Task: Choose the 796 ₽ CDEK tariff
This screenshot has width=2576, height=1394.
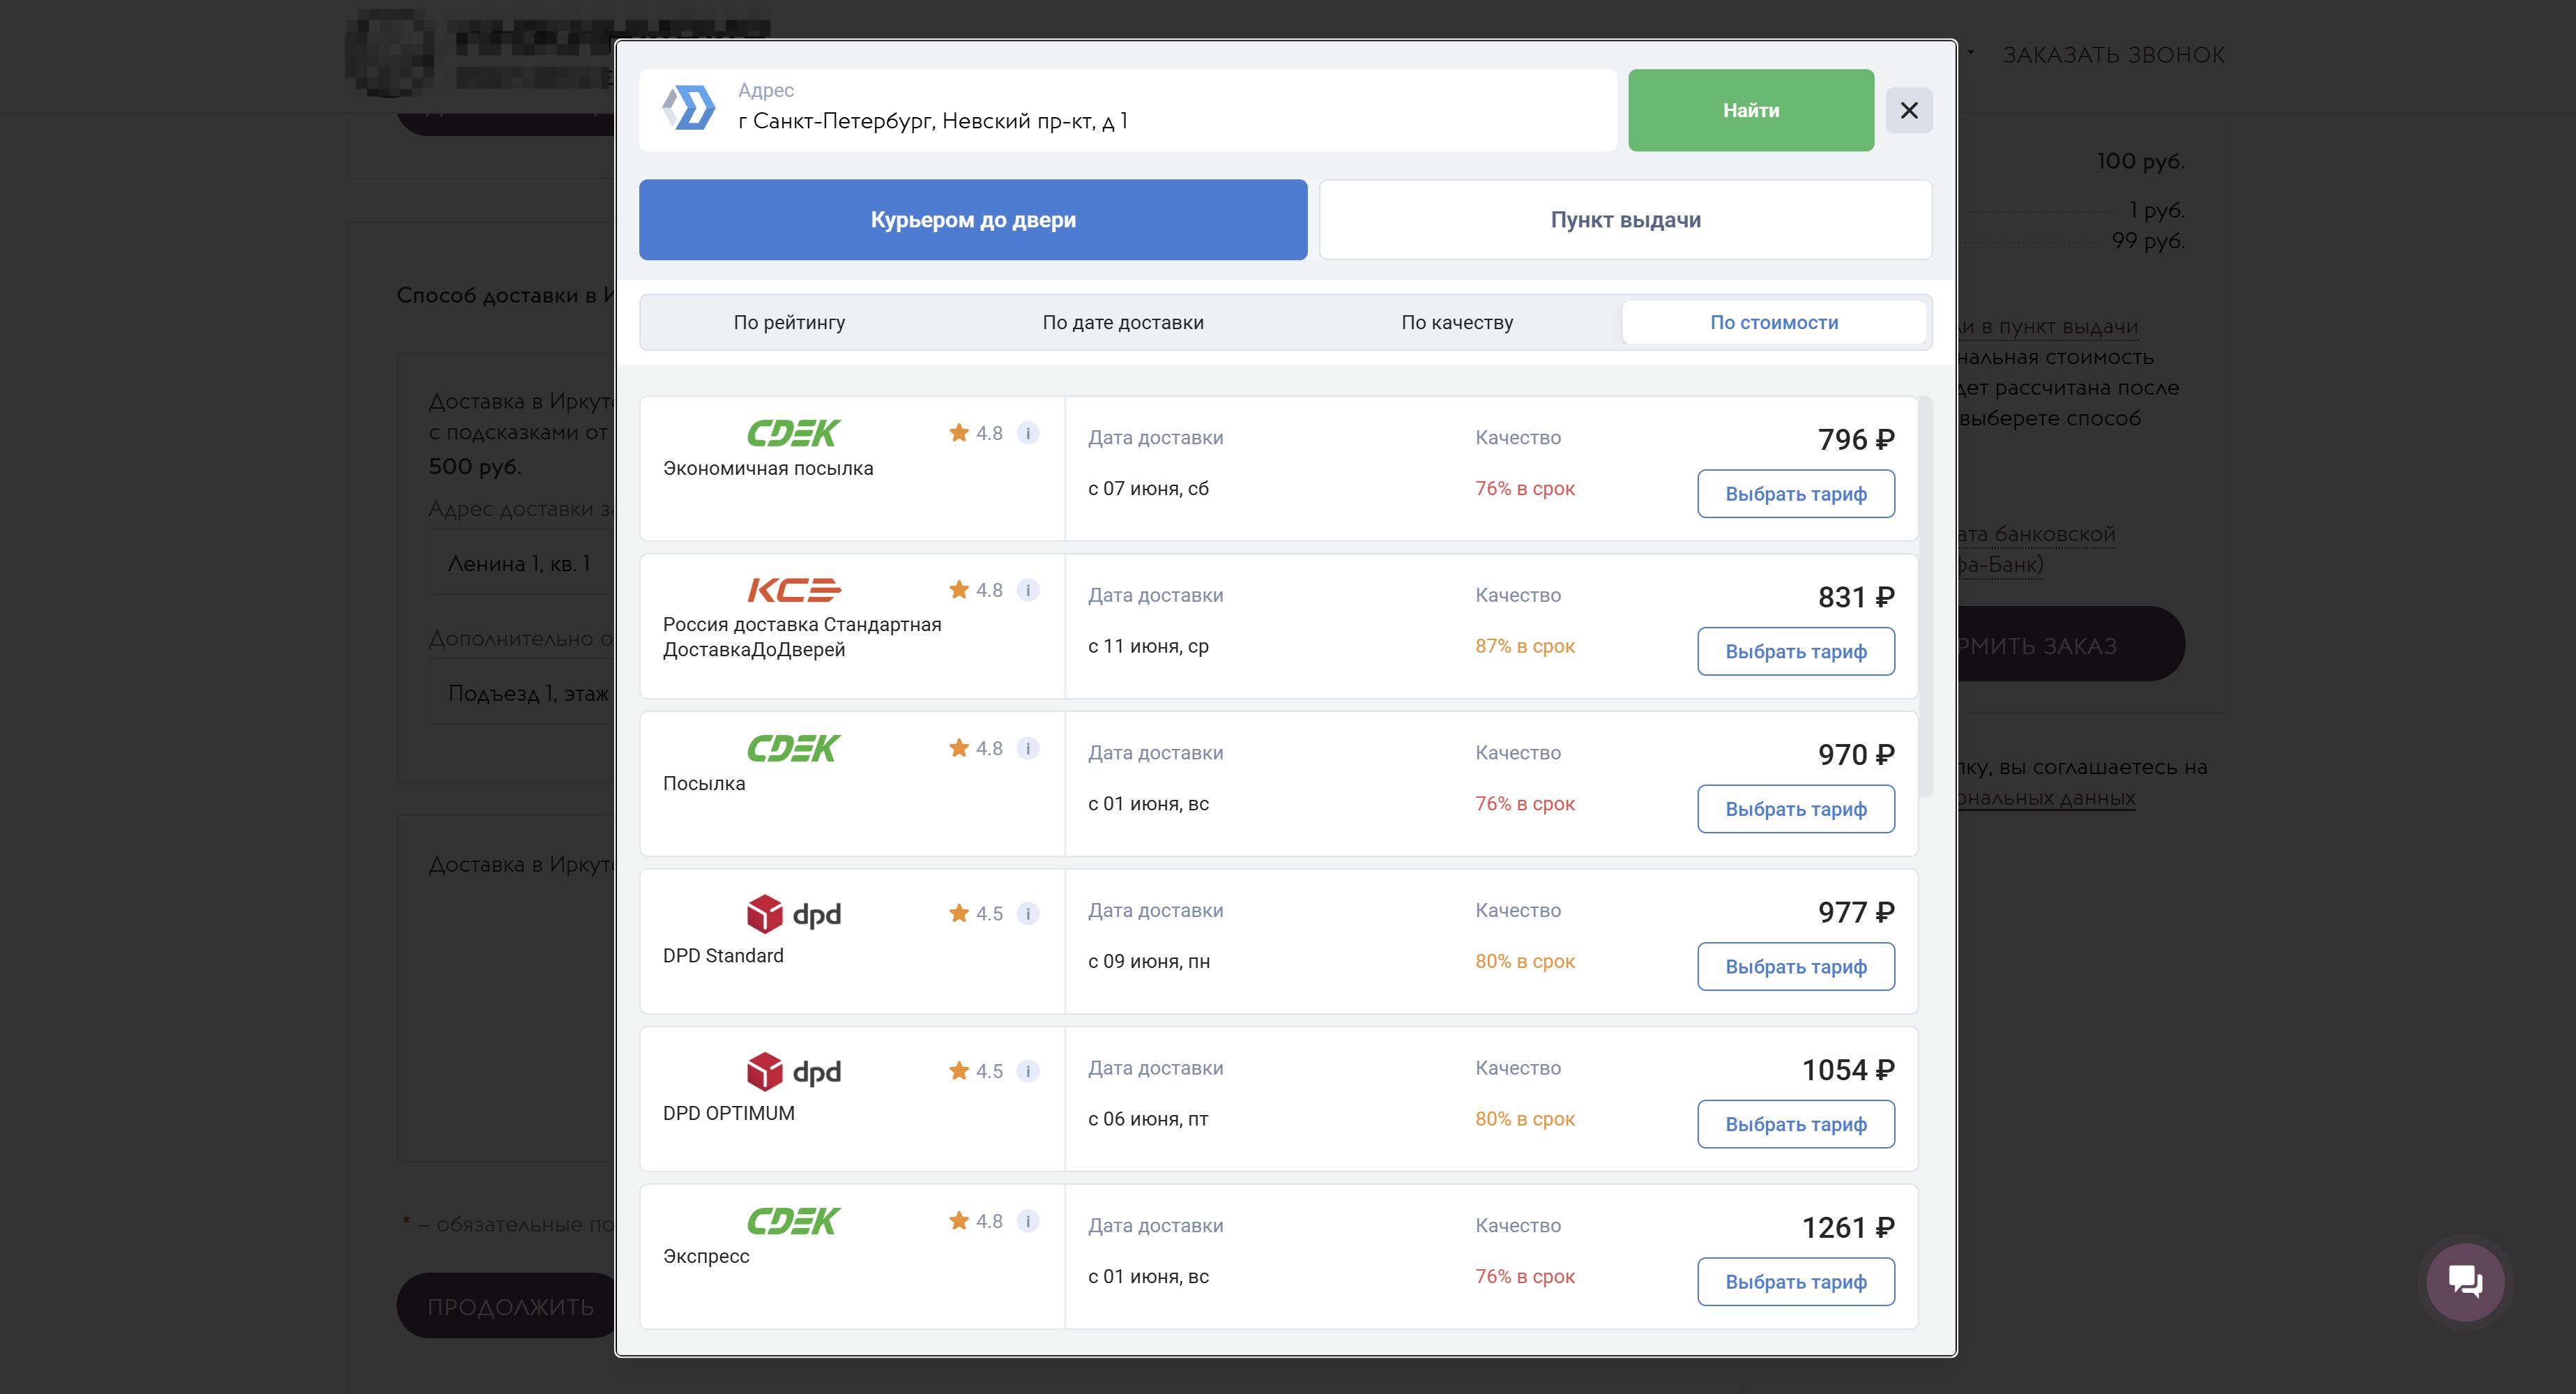Action: pos(1795,494)
